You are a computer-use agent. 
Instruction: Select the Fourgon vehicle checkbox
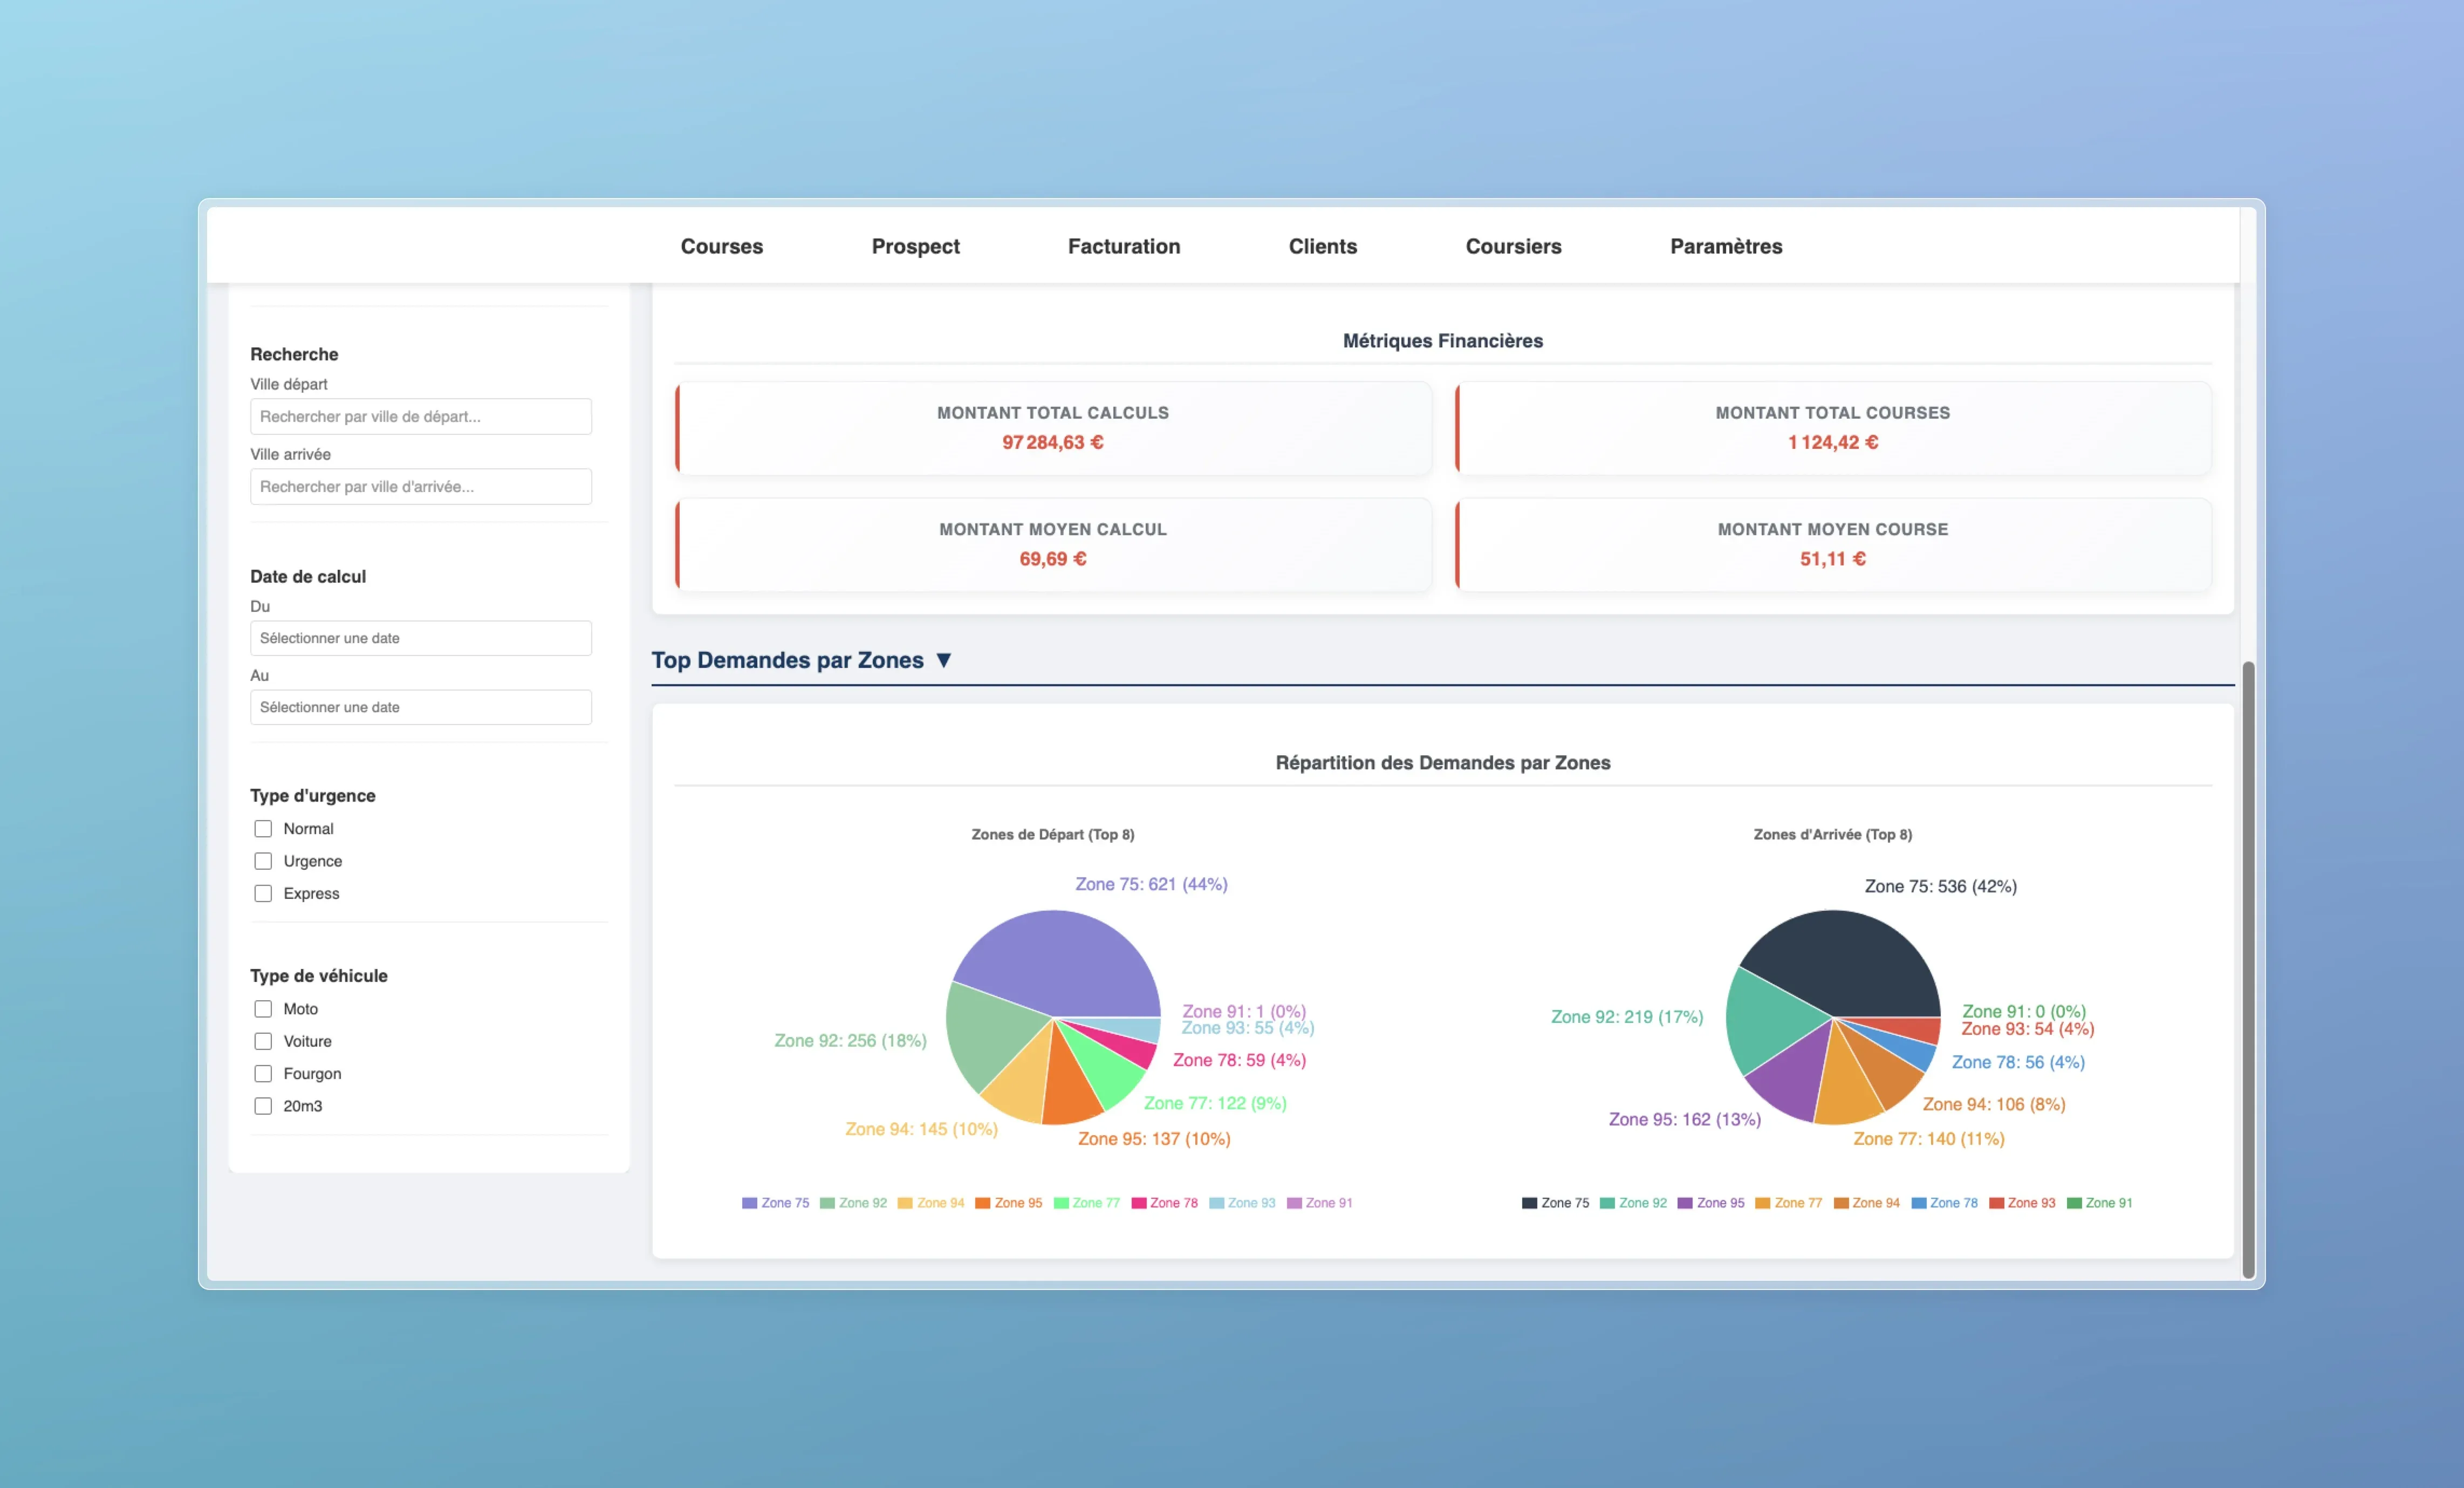tap(263, 1074)
